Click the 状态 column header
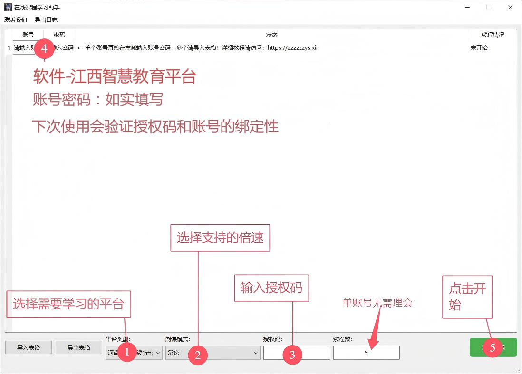This screenshot has height=374, width=522. coord(271,35)
